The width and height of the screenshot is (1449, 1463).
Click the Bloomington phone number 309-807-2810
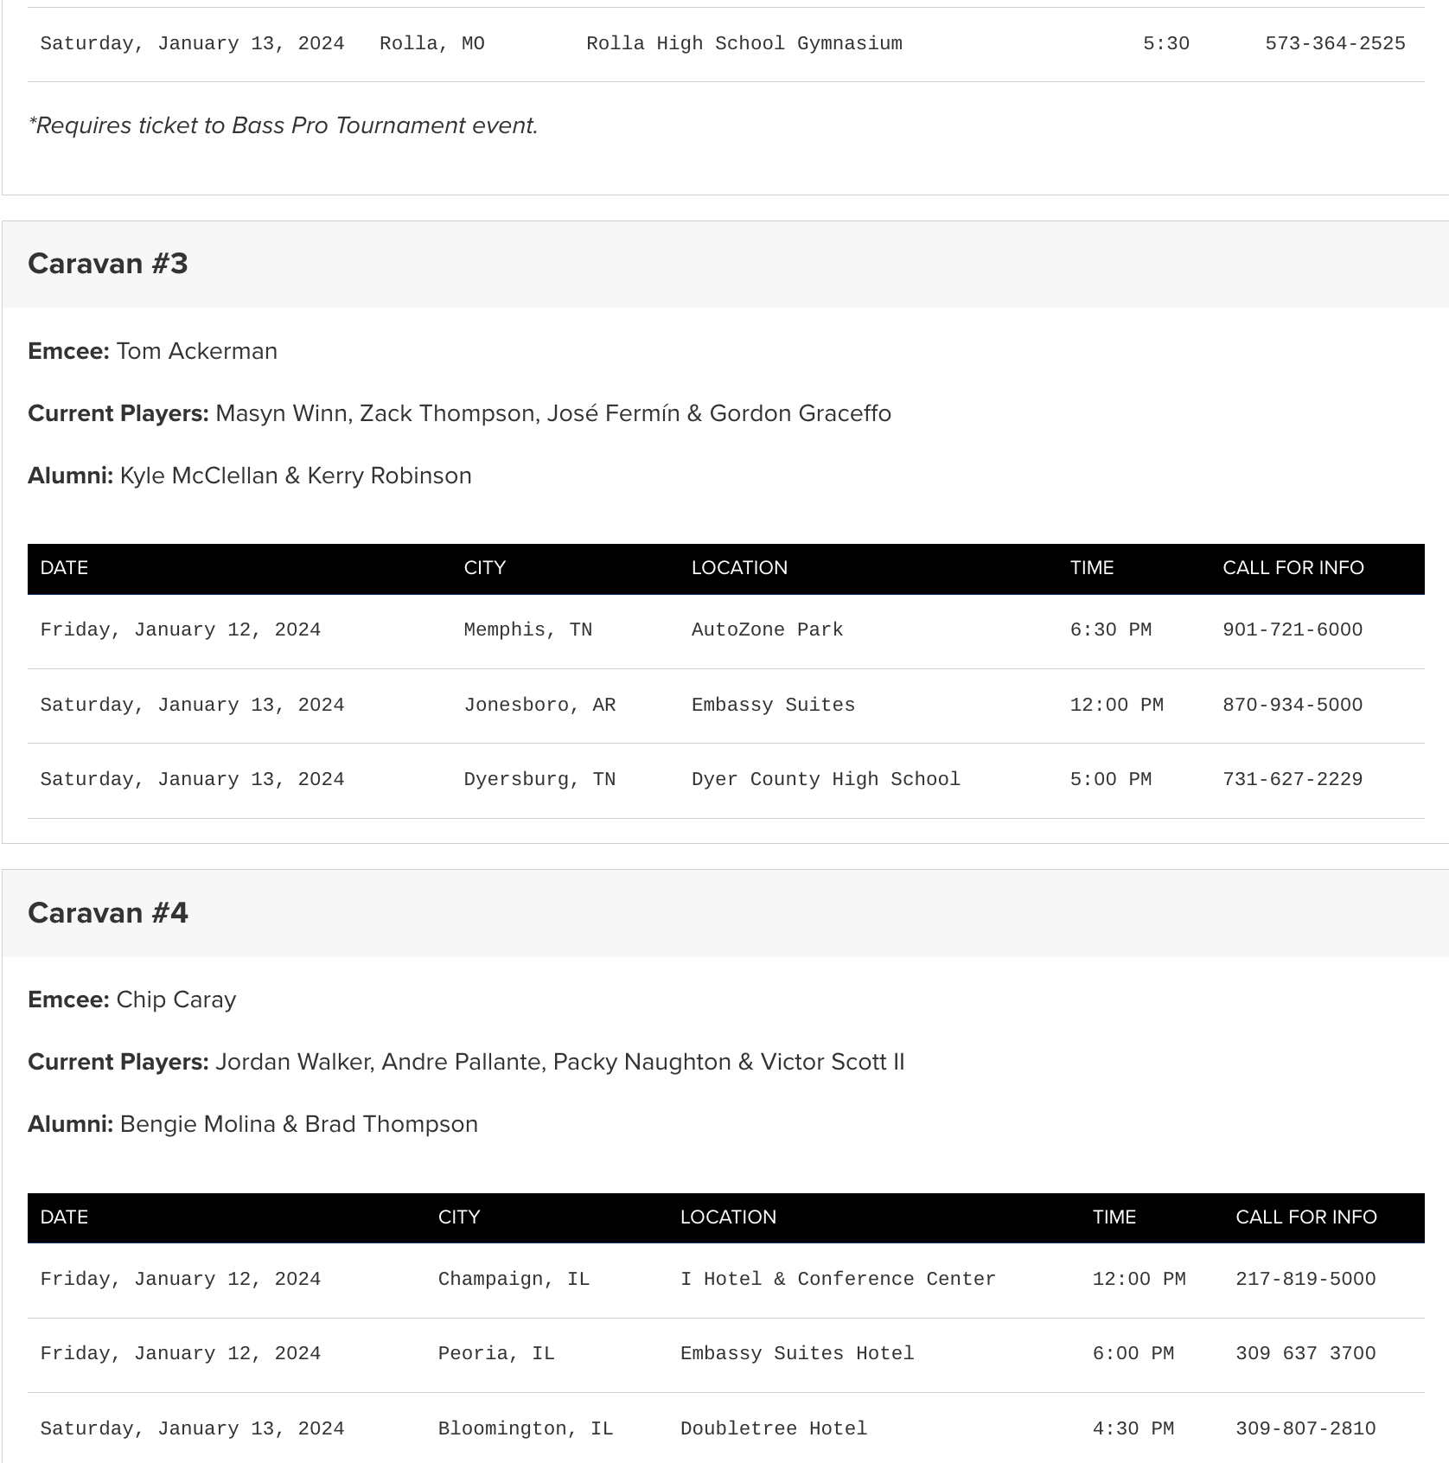click(1305, 1429)
